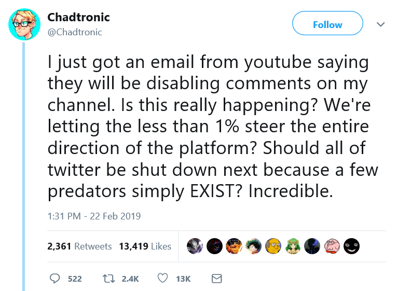This screenshot has height=291, width=411.
Task: Click the envelope direct message icon
Action: 217,279
